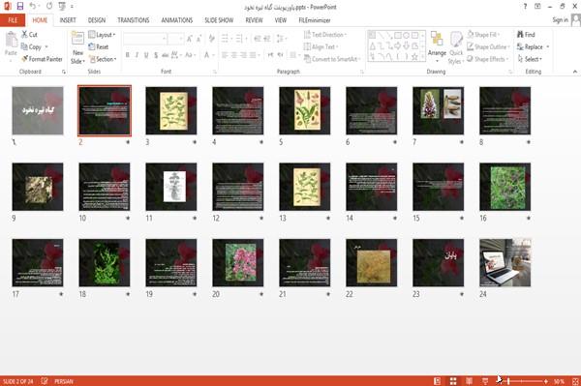Open the font size combo box

coord(176,39)
